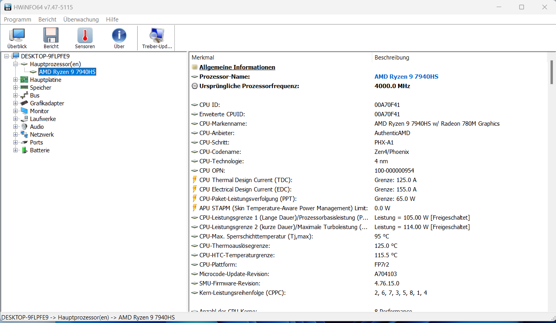This screenshot has width=556, height=323.
Task: Click the lightning icon beside APU STAPM
Action: pyautogui.click(x=195, y=208)
